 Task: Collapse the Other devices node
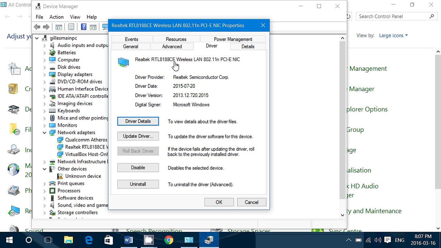pos(45,169)
